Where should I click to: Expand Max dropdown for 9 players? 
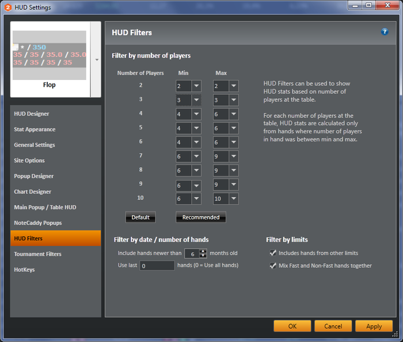[234, 185]
